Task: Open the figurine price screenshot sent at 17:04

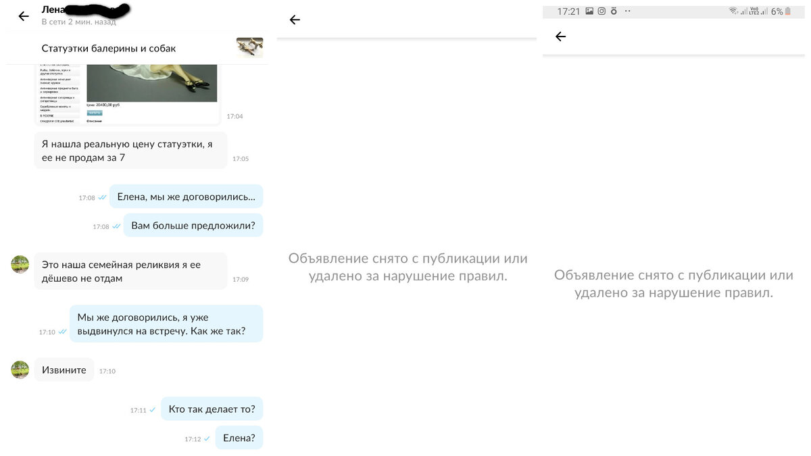Action: coord(128,94)
